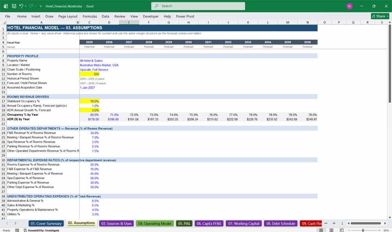Switch to Normal view icon

[x=321, y=230]
